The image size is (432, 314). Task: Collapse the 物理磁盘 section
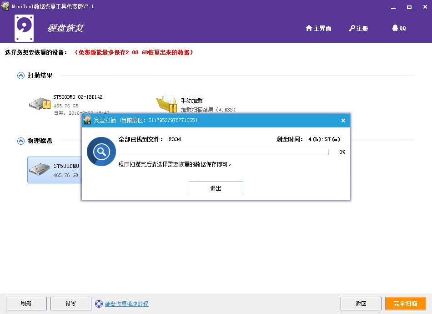[x=21, y=141]
